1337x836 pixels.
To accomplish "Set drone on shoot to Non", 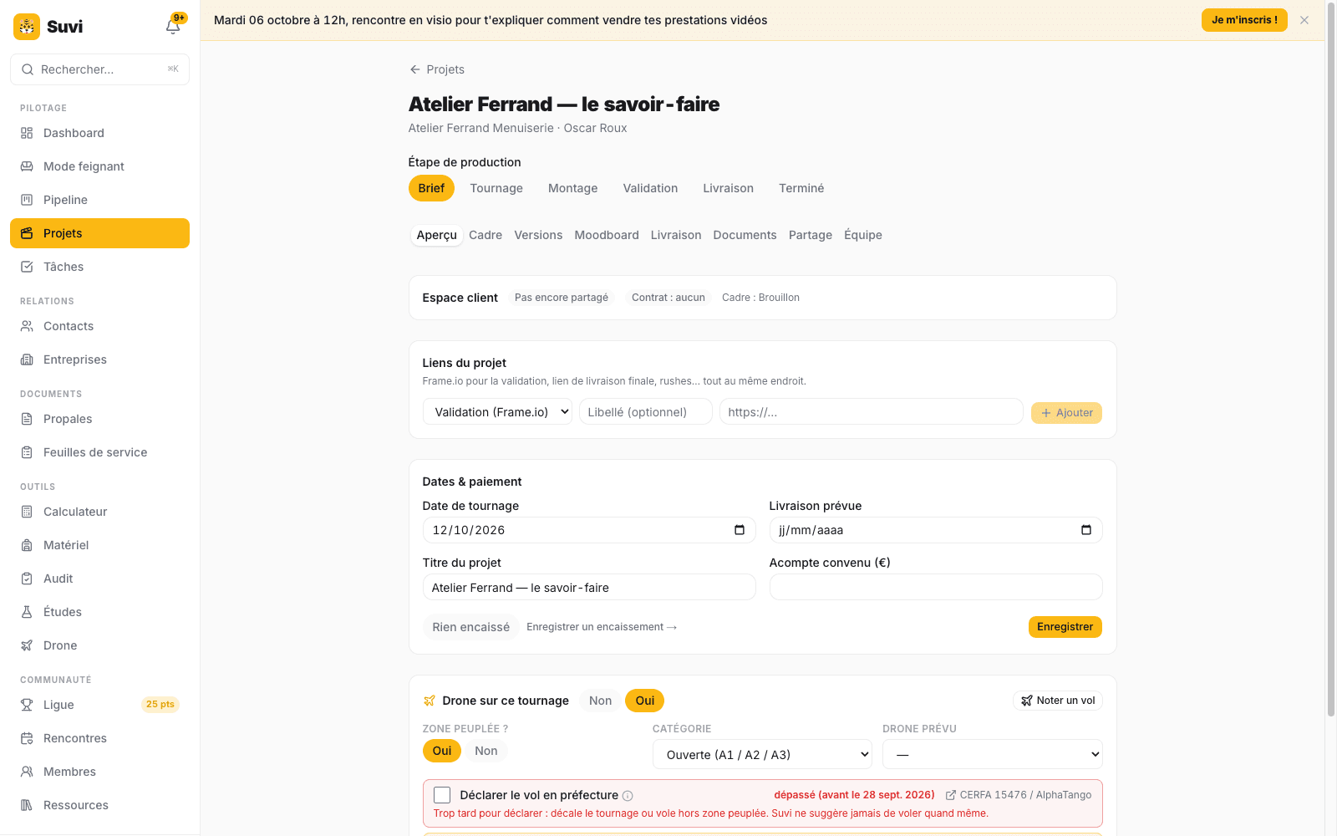I will [600, 701].
